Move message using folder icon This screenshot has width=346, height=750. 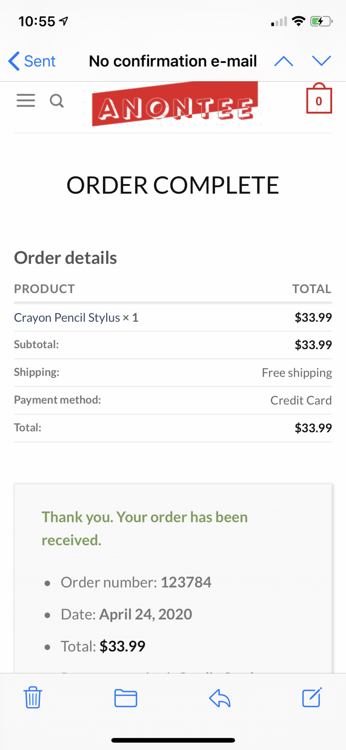click(x=126, y=698)
